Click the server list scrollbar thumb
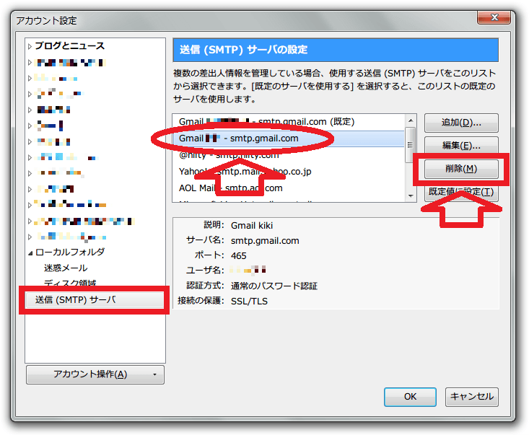 pos(410,145)
